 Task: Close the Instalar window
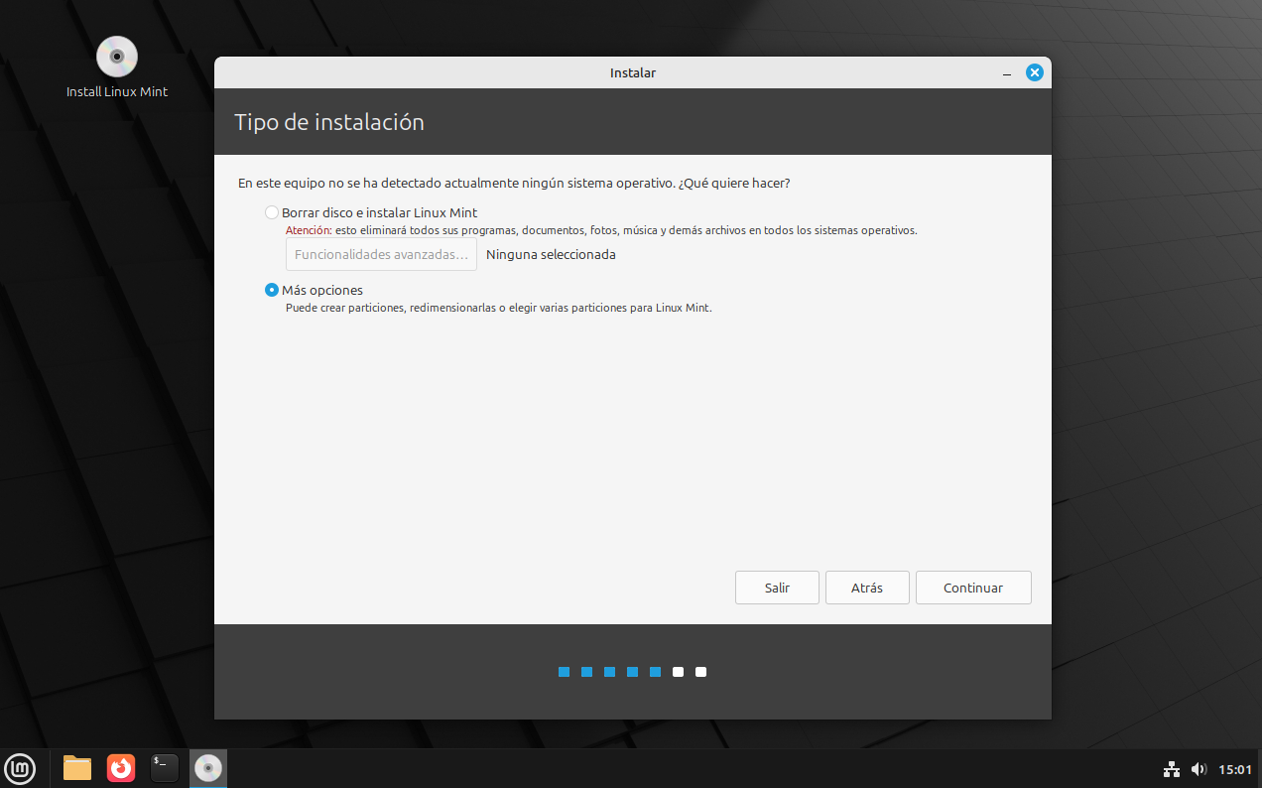(1034, 72)
